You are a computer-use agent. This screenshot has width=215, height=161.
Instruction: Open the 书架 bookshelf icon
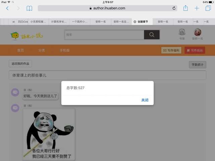(x=182, y=33)
